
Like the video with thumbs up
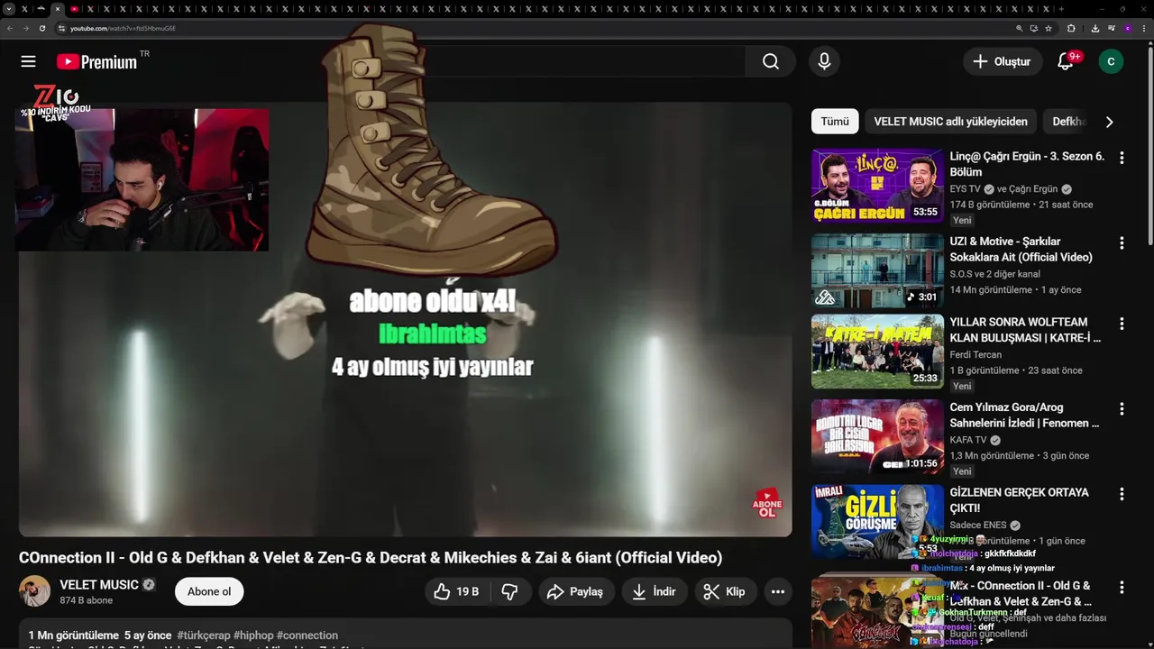point(455,591)
